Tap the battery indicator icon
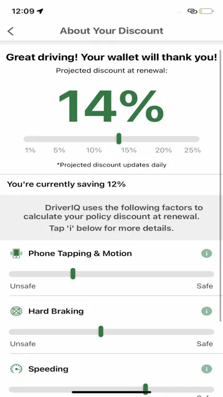The width and height of the screenshot is (223, 397). tap(207, 11)
